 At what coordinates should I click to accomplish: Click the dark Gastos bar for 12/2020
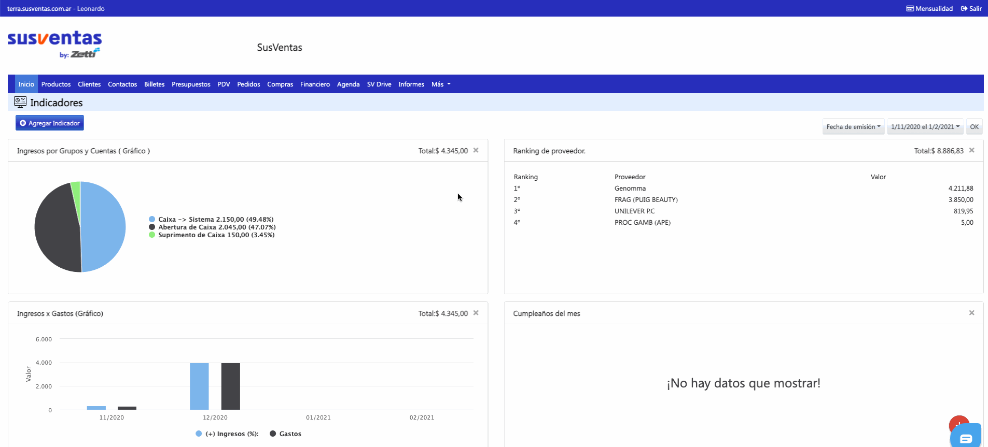[x=231, y=386]
